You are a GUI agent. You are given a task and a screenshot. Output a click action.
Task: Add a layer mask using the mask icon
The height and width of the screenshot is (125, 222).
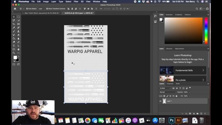pyautogui.click(x=190, y=114)
